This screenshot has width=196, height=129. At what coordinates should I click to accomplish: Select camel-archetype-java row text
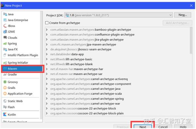click(x=85, y=89)
